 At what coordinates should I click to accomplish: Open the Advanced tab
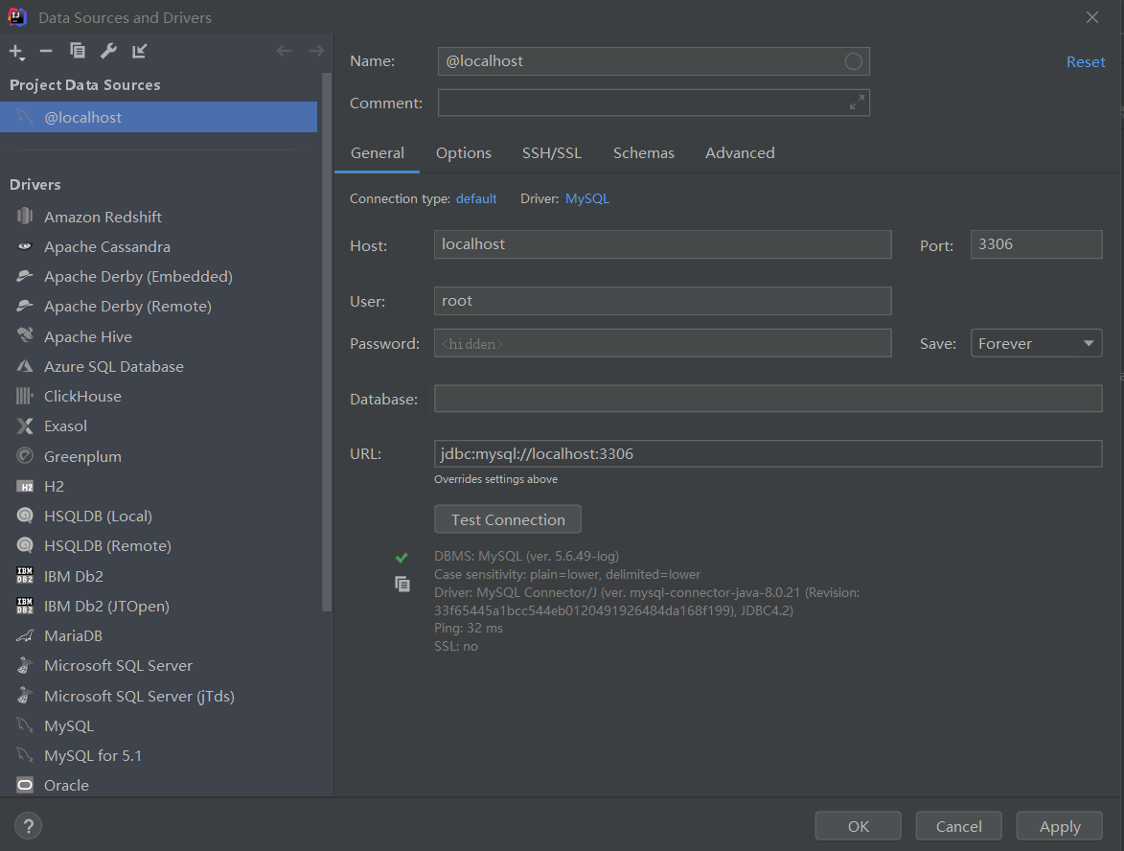[x=740, y=153]
